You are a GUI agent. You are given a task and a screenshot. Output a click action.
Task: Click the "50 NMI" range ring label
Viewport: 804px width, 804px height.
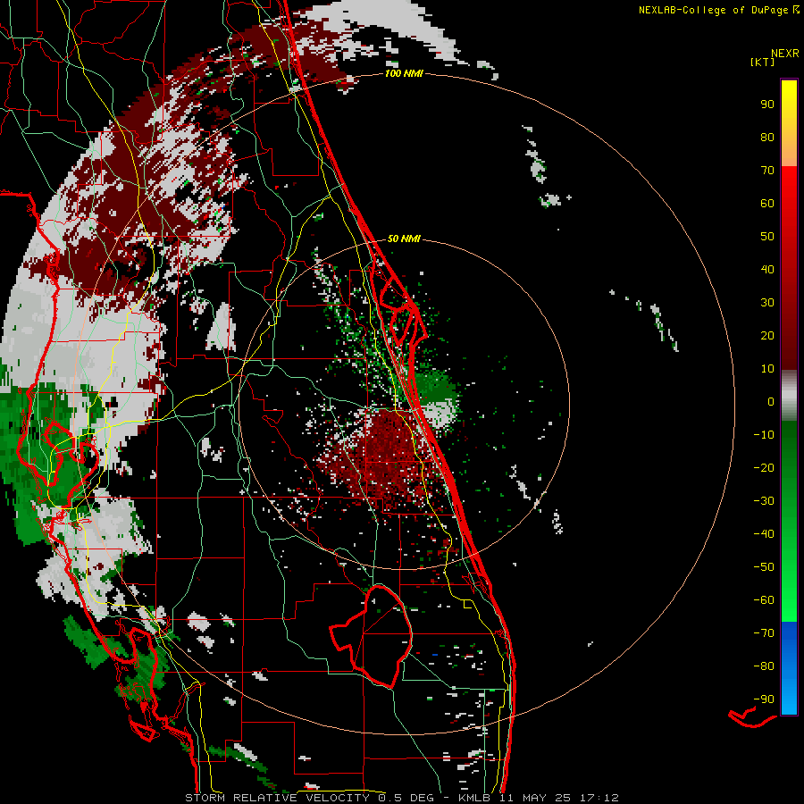pos(404,239)
